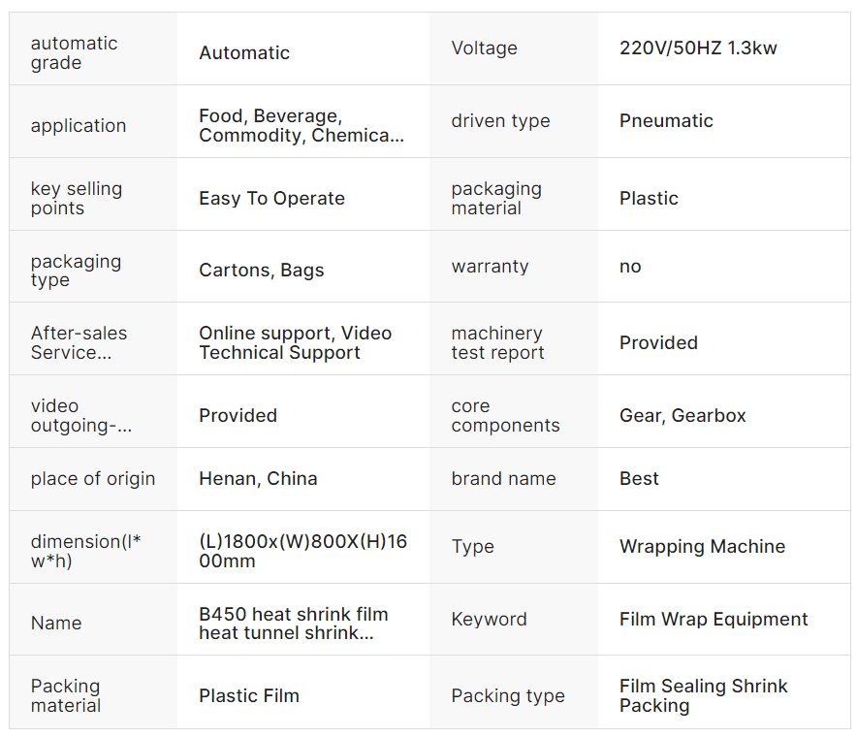Viewport: 857px width, 737px height.
Task: Select the "Gear, Gearbox" core components value
Action: pos(682,416)
